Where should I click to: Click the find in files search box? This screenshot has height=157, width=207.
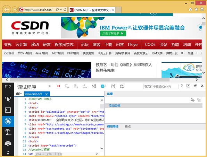[x=161, y=87]
